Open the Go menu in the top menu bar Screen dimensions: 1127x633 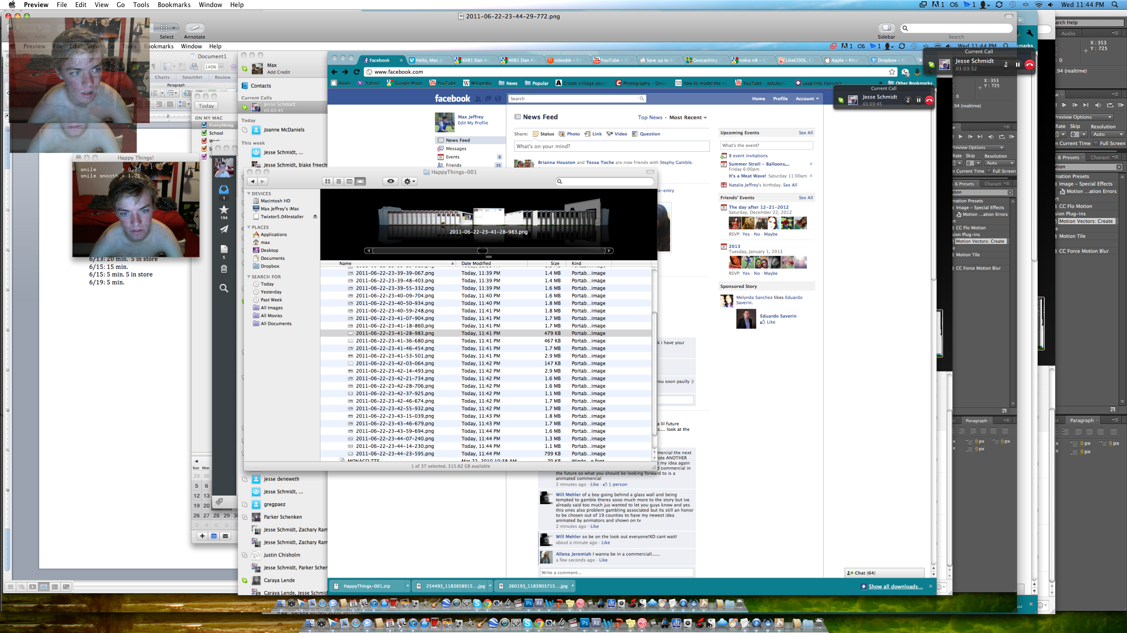(120, 4)
